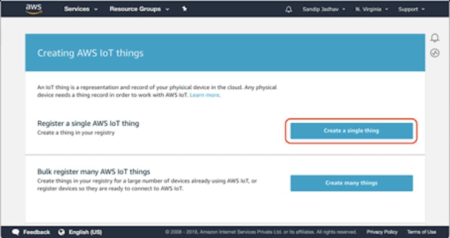Open the activity monitor icon below bell
Viewport: 450px width, 238px height.
435,53
